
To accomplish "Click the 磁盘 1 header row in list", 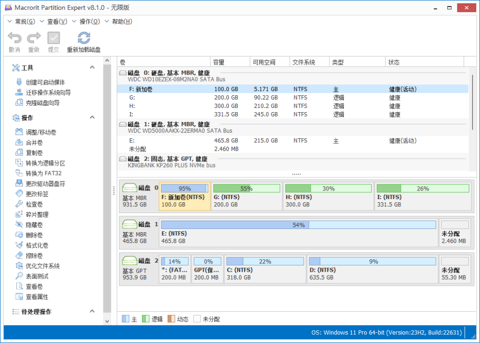I will point(292,127).
